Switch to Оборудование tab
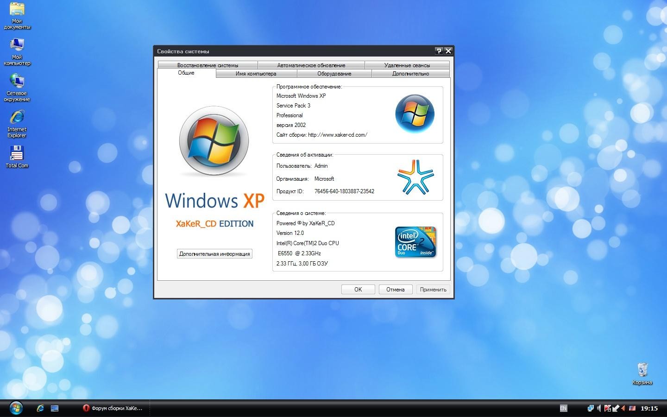This screenshot has width=667, height=417. (334, 73)
